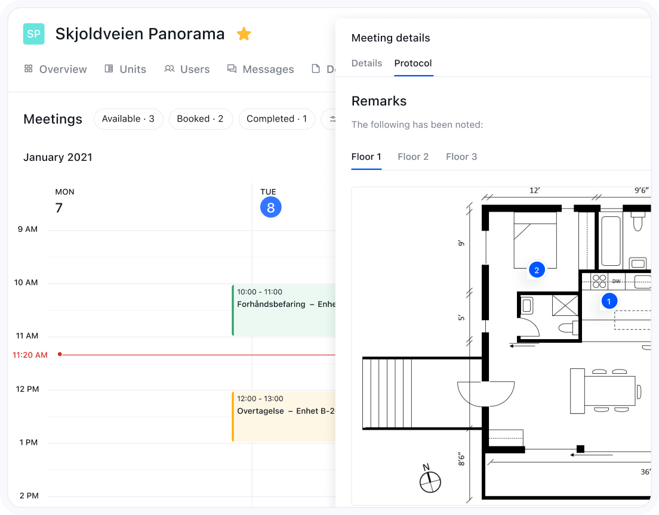The height and width of the screenshot is (515, 659).
Task: Click the filter icon beside Completed chip
Action: click(329, 119)
